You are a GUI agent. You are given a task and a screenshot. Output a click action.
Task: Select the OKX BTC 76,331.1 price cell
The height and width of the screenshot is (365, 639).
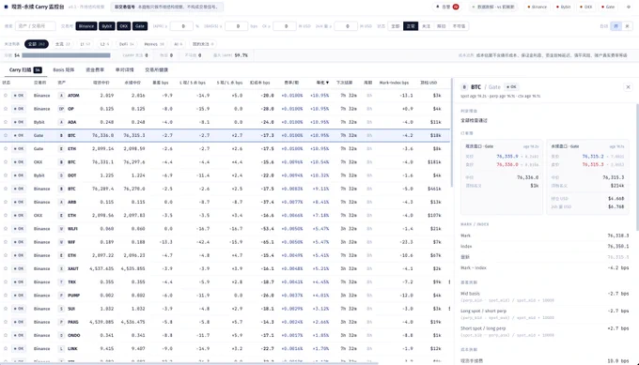[103, 162]
